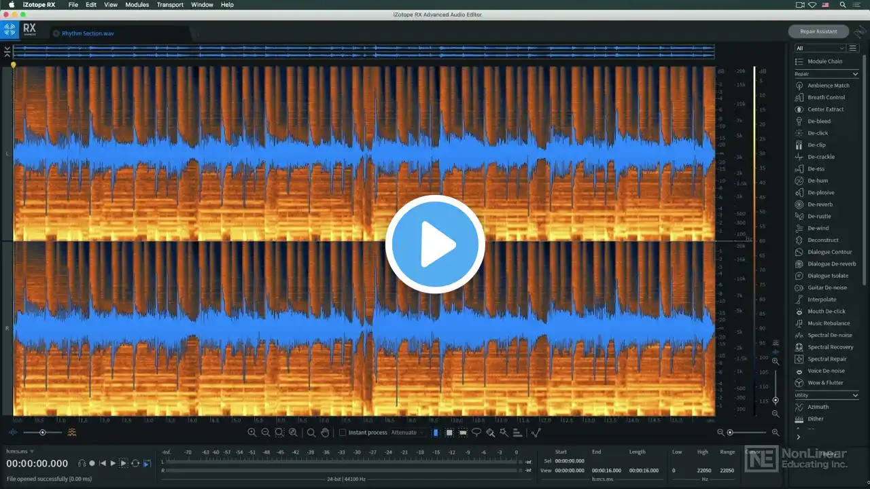Select the magic wand selection tool
Image resolution: width=870 pixels, height=489 pixels.
point(504,433)
